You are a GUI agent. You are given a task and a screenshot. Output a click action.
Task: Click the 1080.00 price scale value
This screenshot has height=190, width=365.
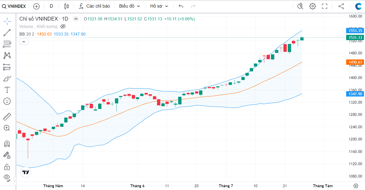(355, 176)
